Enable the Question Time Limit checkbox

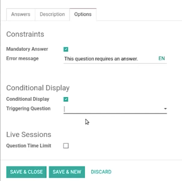[x=66, y=146]
